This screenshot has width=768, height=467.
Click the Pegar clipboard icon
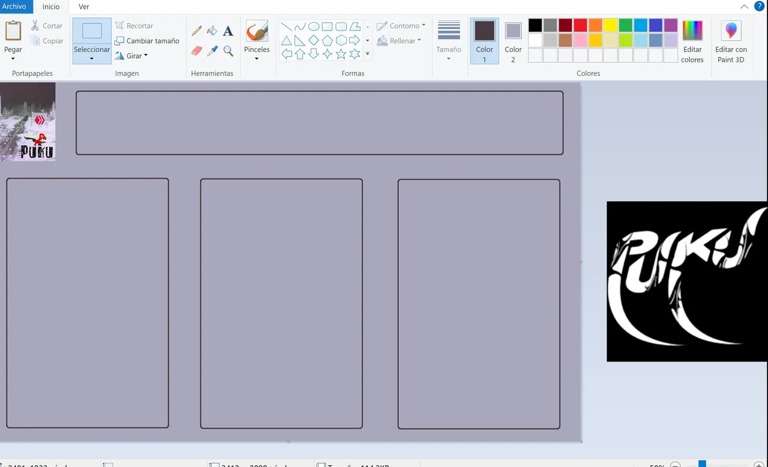(x=13, y=31)
